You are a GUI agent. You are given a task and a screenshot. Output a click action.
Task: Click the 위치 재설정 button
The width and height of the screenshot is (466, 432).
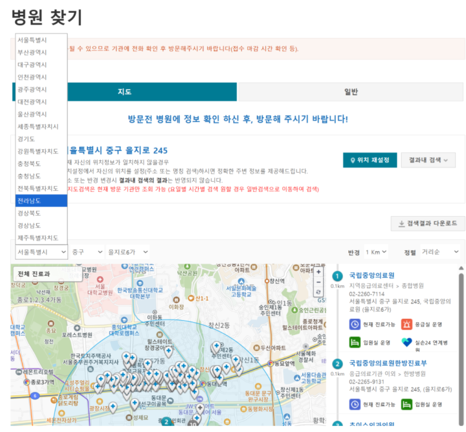click(370, 160)
